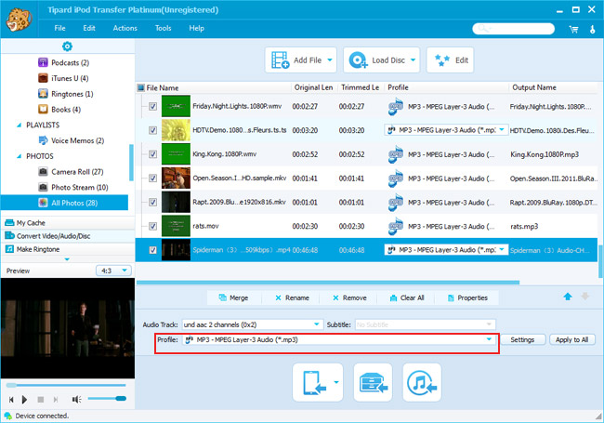Toggle select-all checkbox in File Name header
604x423 pixels.
[141, 87]
